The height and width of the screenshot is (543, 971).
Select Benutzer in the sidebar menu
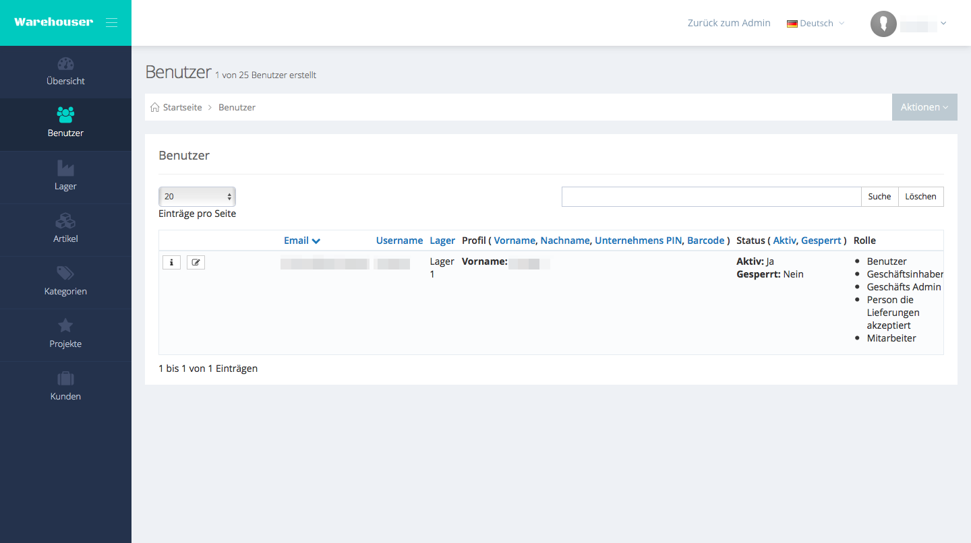click(65, 124)
